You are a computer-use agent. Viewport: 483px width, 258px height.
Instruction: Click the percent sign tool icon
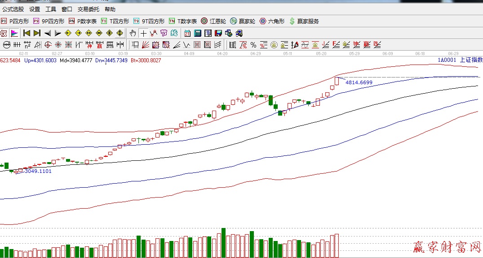click(x=253, y=45)
